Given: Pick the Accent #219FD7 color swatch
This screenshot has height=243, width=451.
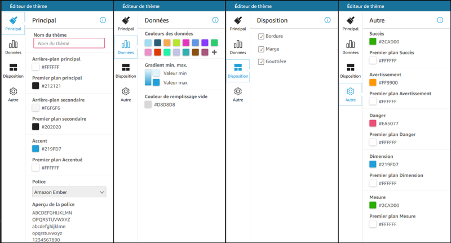Looking at the screenshot, I should pos(36,149).
